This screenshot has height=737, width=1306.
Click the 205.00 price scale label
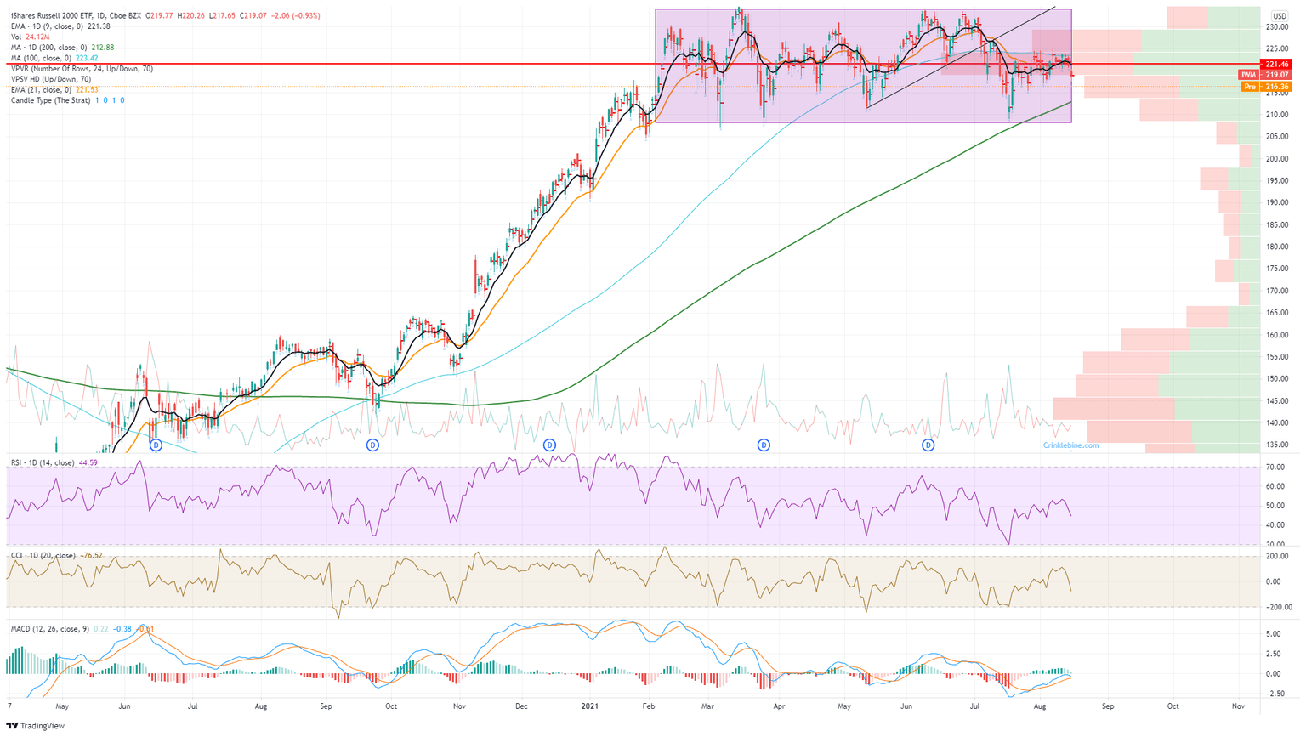[x=1277, y=137]
